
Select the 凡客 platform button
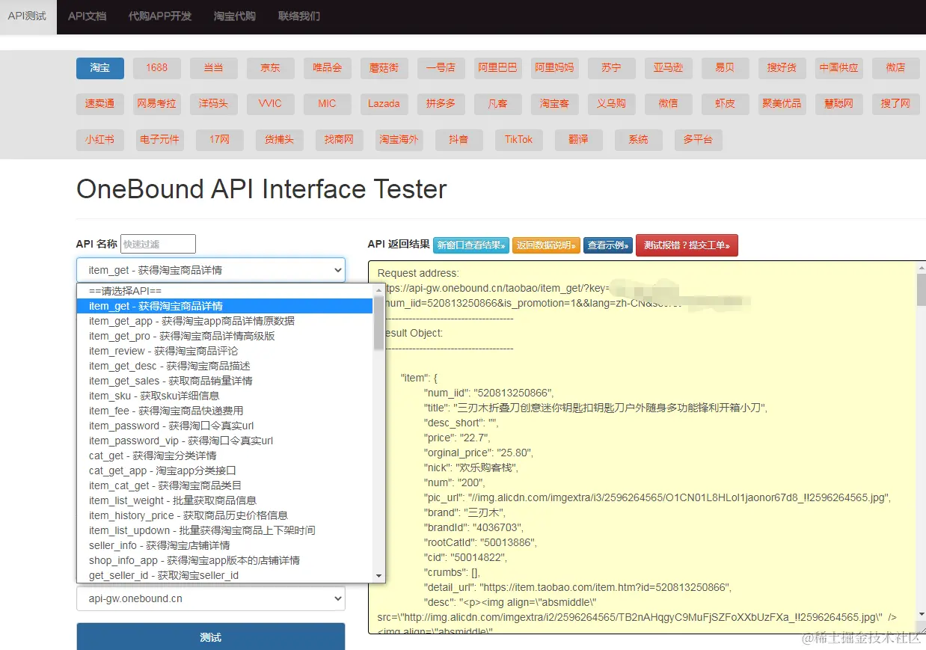coord(498,104)
